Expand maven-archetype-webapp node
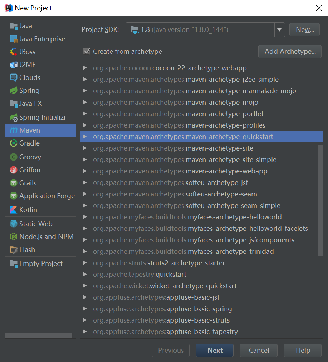The image size is (328, 362). point(85,171)
